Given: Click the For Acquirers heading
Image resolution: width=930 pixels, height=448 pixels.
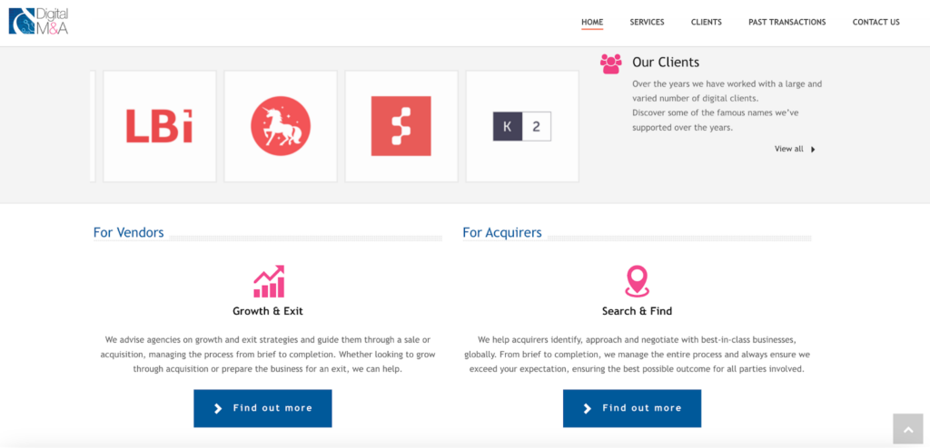Looking at the screenshot, I should pyautogui.click(x=501, y=233).
